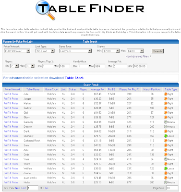Sort by the Poker Network column header
The width and height of the screenshot is (181, 192).
(12, 89)
